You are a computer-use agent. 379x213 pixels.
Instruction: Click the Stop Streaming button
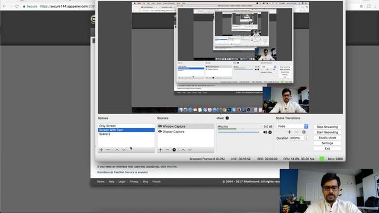[x=327, y=127]
